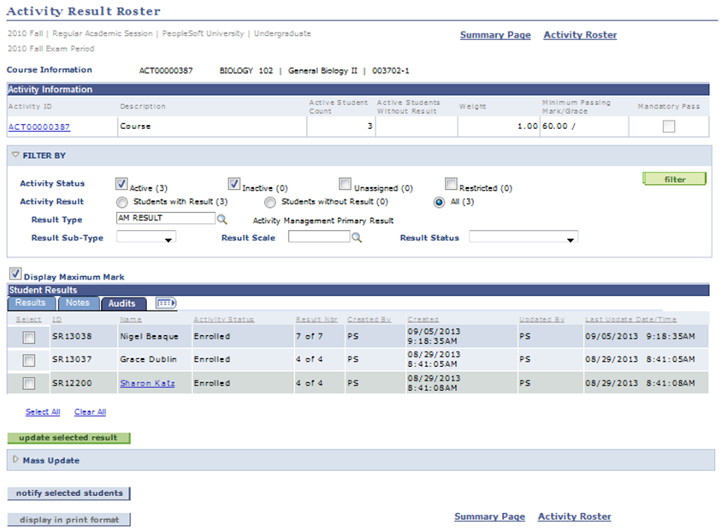Choose the Students with Result radio button

coord(122,202)
